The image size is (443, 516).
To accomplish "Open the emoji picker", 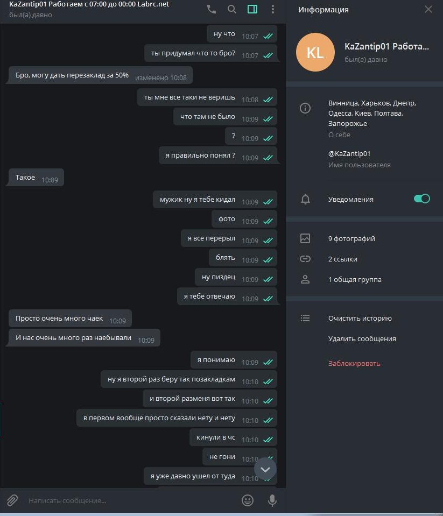I will [248, 500].
